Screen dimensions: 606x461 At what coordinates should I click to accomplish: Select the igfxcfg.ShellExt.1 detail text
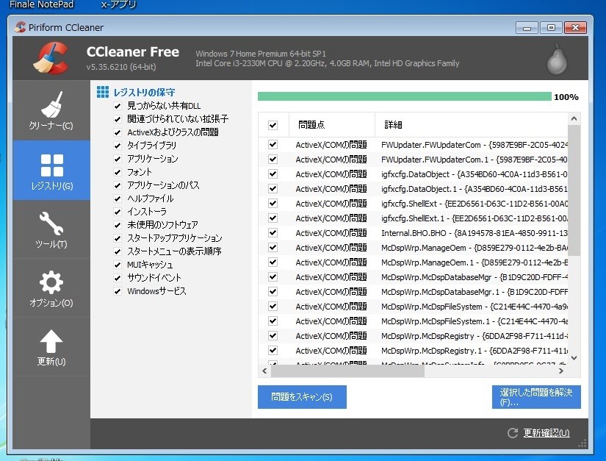tap(475, 218)
